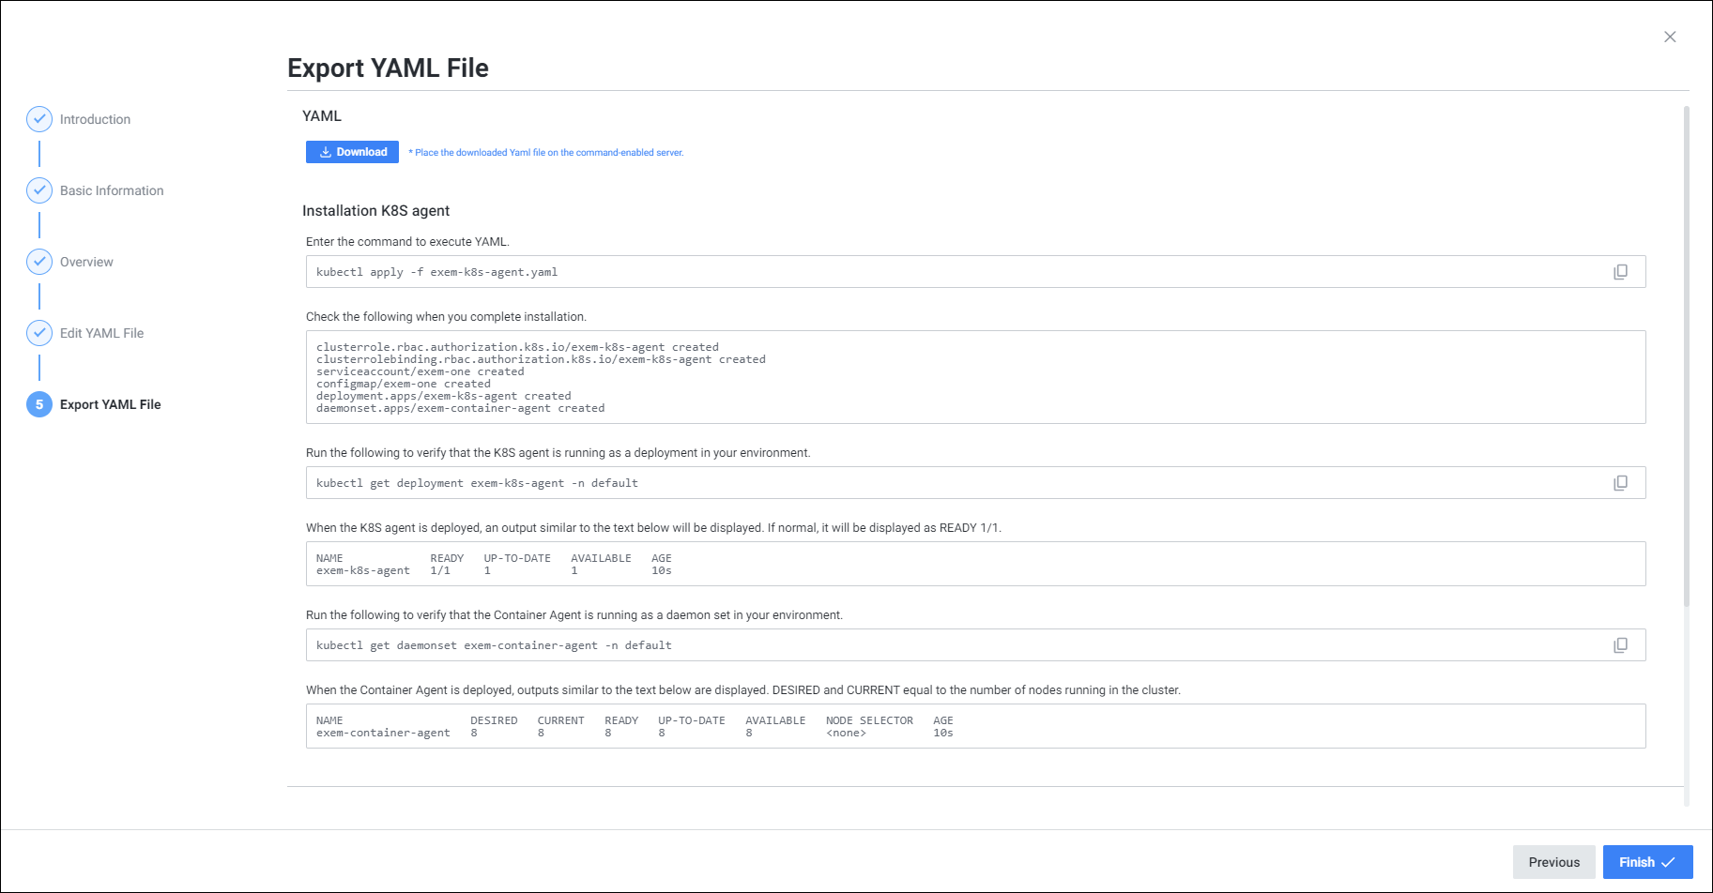Click the step 5 number badge
This screenshot has height=893, width=1713.
(39, 404)
